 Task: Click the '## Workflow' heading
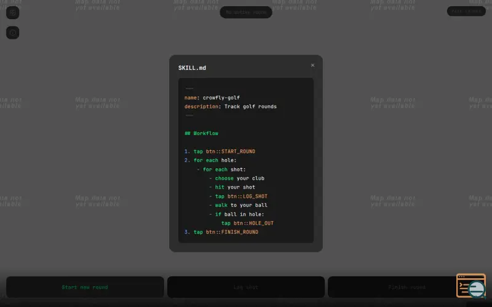pos(202,133)
